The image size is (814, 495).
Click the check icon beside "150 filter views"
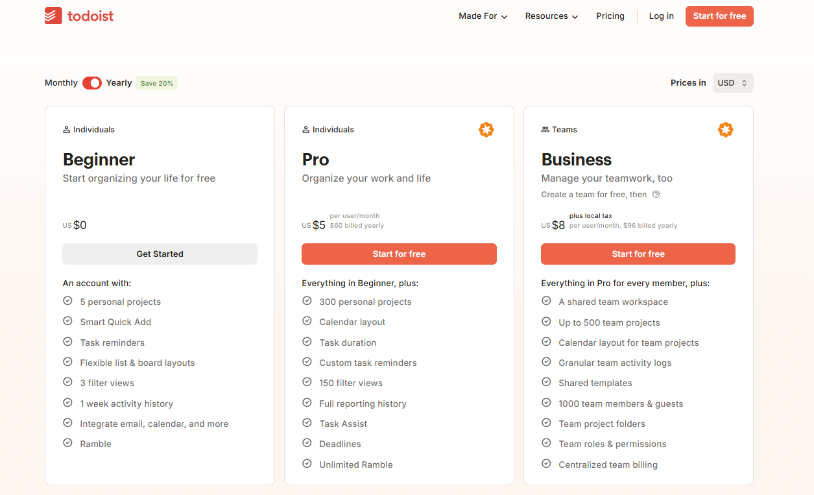307,382
